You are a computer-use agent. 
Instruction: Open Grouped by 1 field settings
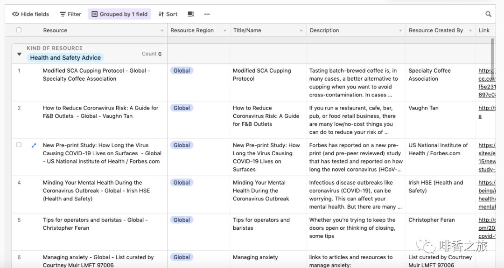[x=119, y=14]
